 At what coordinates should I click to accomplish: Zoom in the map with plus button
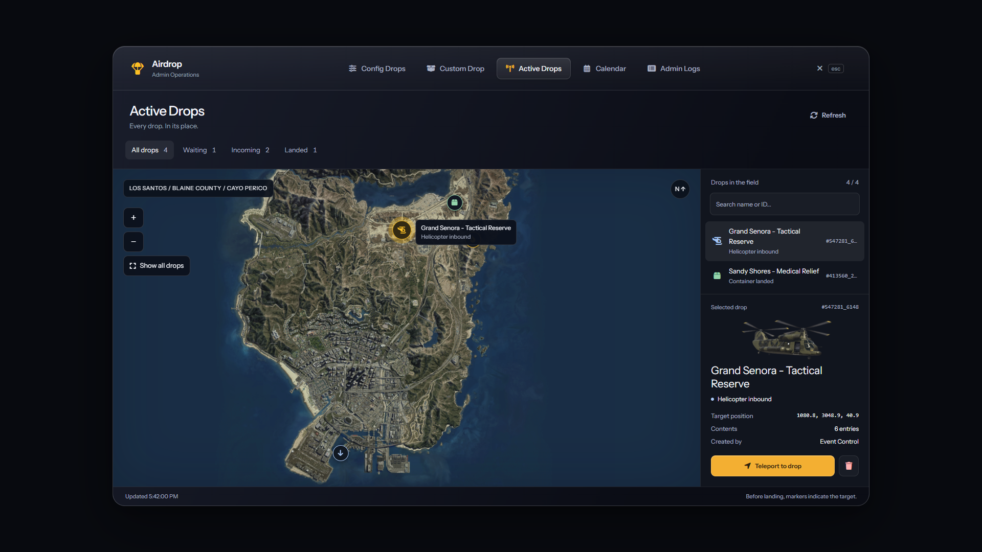pos(133,218)
